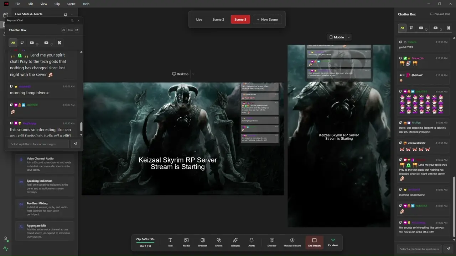Viewport: 456px width, 256px height.
Task: Open the Encoder settings
Action: (x=272, y=242)
